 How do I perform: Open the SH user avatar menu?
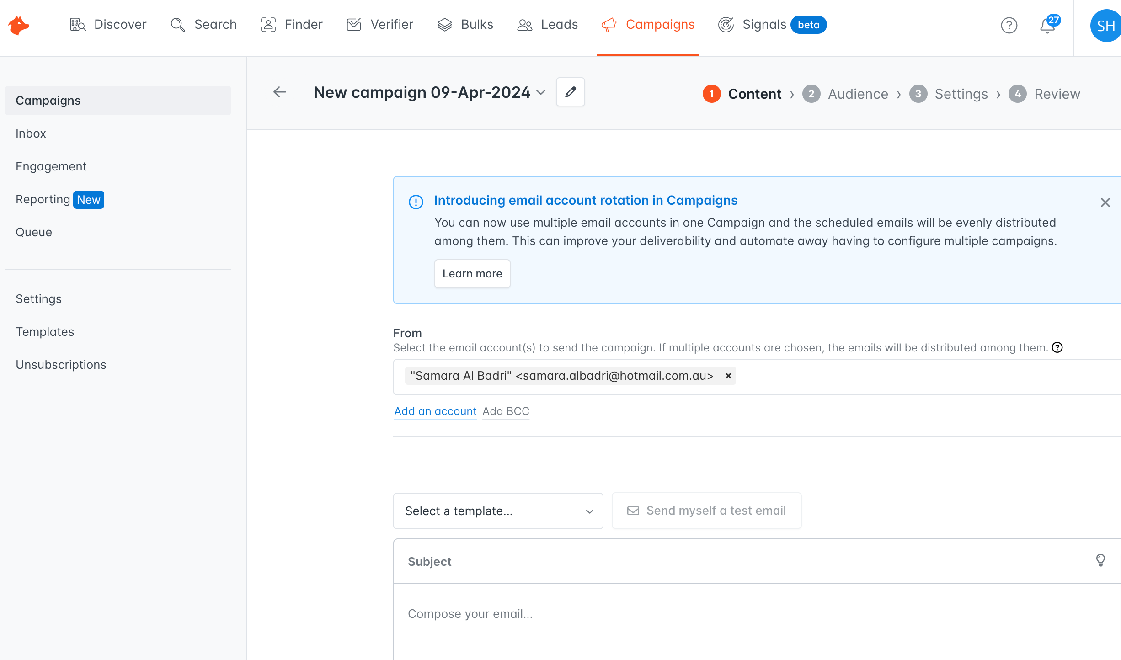[x=1105, y=26]
